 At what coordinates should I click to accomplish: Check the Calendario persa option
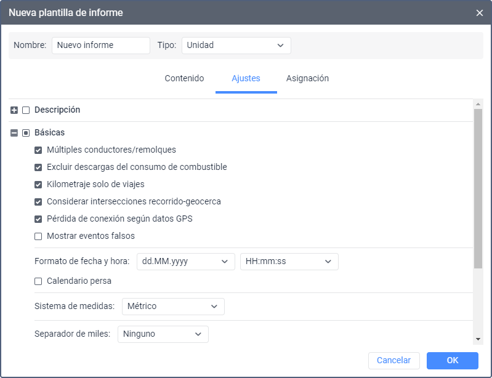(38, 281)
